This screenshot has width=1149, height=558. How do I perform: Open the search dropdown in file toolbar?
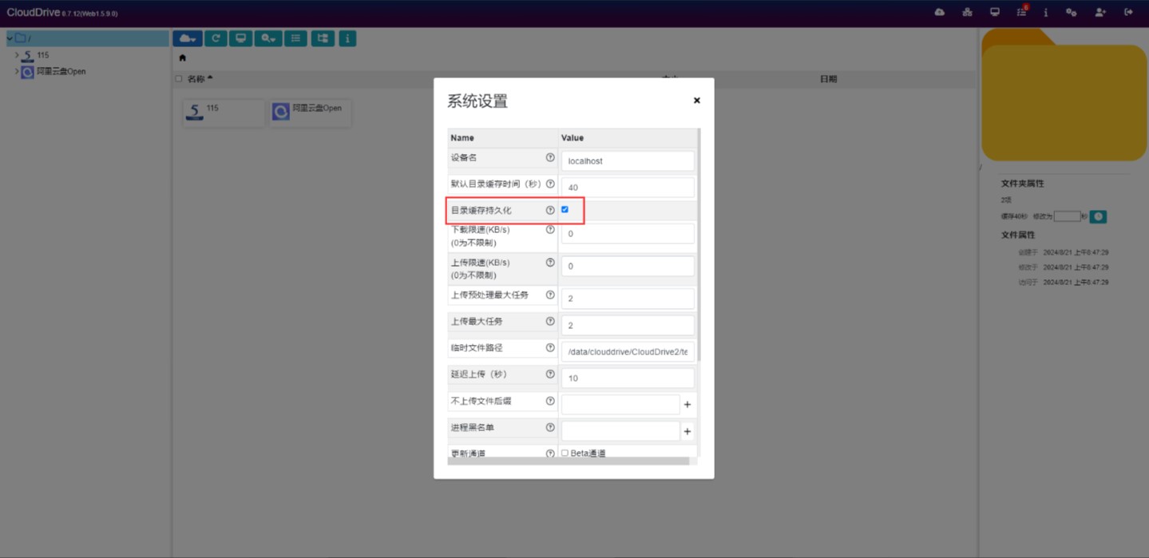(x=268, y=38)
